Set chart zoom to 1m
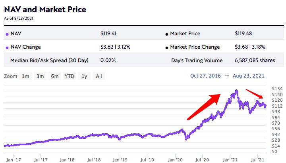Screen dimensions: 286x163 25,76
